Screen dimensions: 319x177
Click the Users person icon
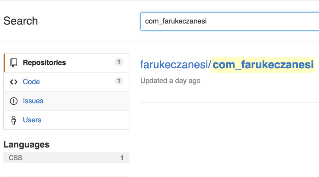[x=14, y=120]
